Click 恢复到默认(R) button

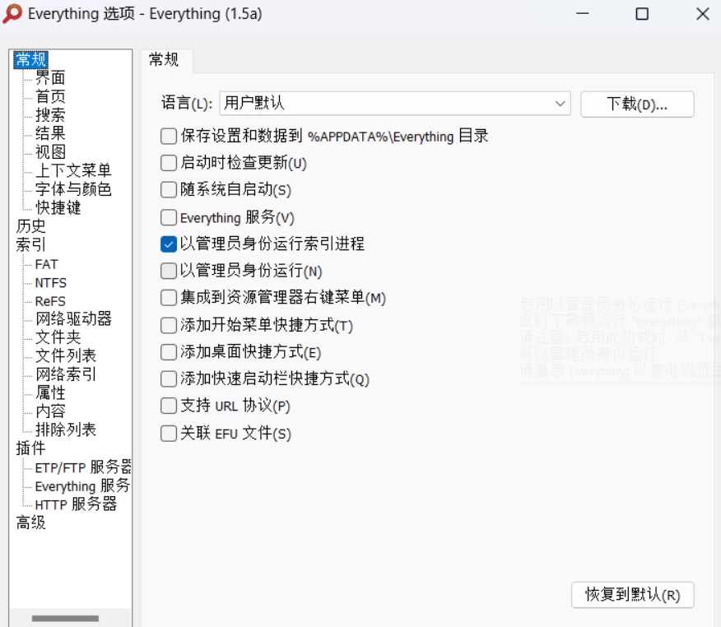pos(632,595)
